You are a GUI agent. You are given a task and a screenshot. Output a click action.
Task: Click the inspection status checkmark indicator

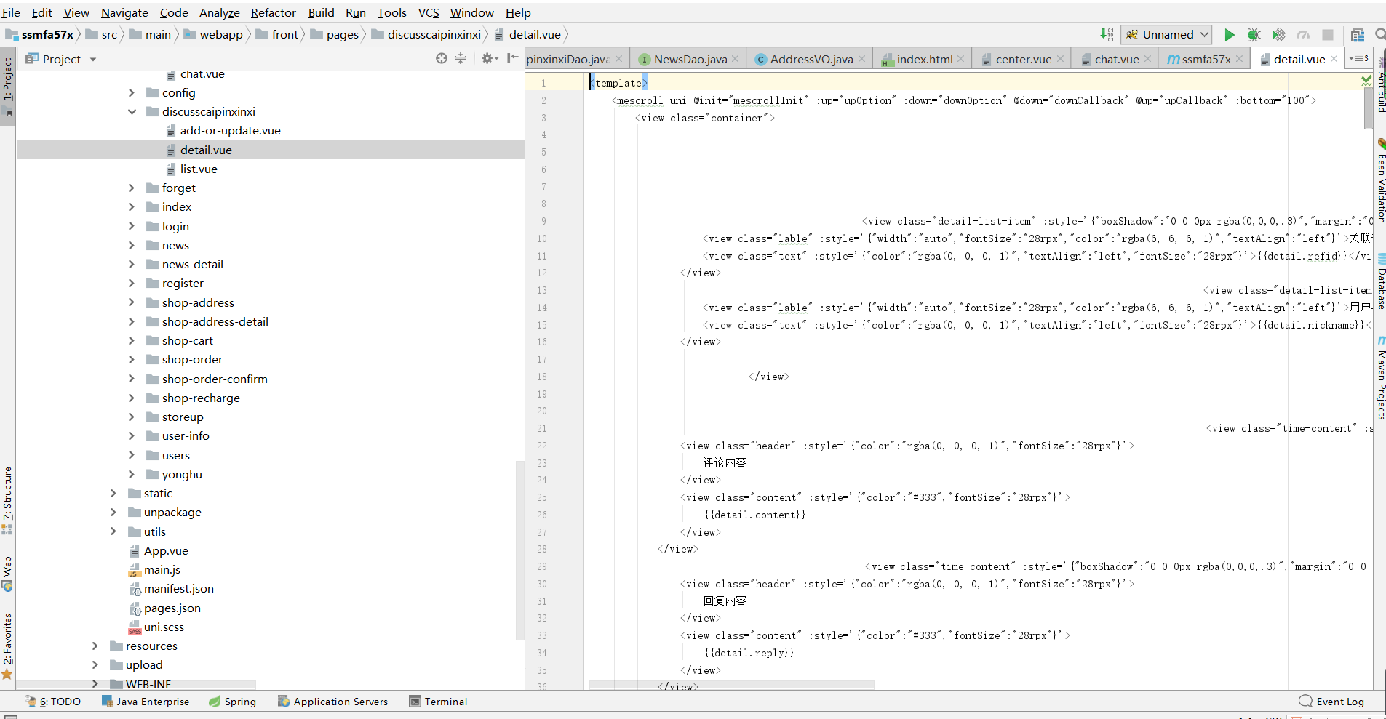pyautogui.click(x=1366, y=81)
